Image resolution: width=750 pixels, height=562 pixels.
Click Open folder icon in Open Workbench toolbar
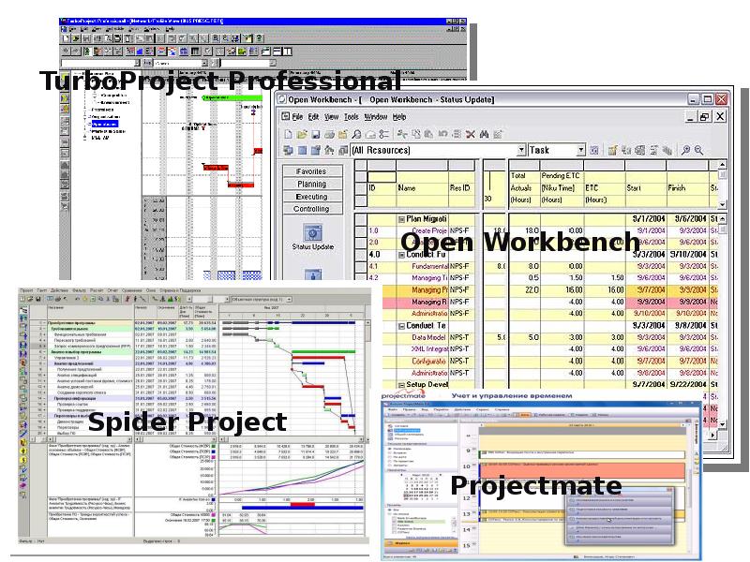tap(301, 135)
